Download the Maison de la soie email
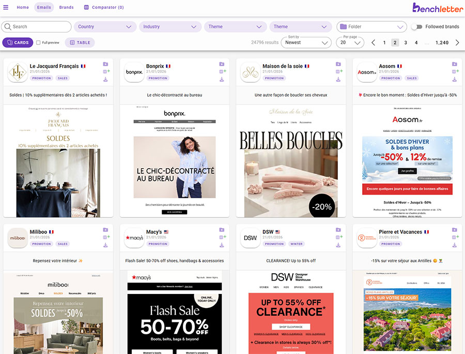Screen dimensions: 465x354 [x=338, y=79]
